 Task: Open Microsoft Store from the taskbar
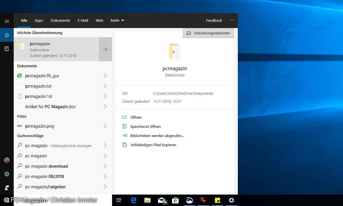(x=176, y=200)
